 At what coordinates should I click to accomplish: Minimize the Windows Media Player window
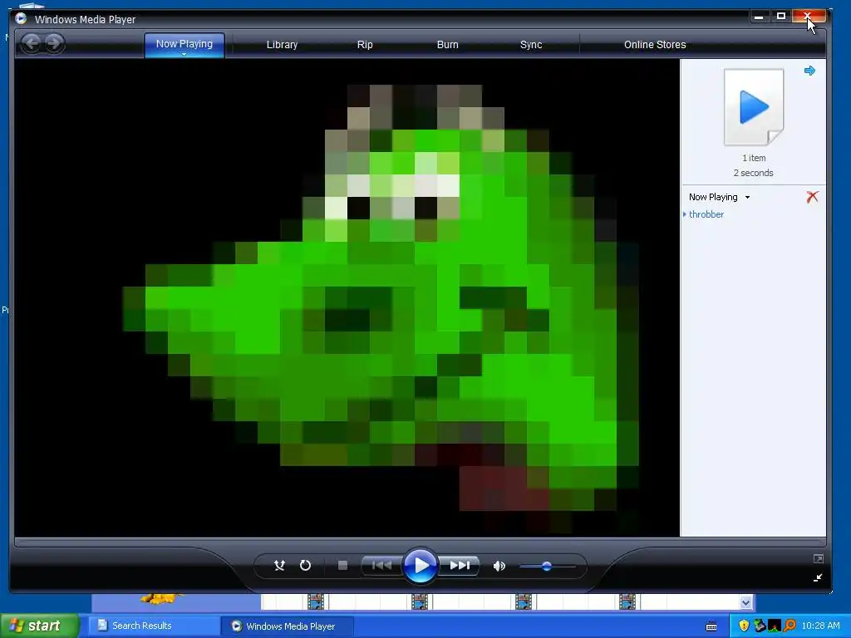759,17
